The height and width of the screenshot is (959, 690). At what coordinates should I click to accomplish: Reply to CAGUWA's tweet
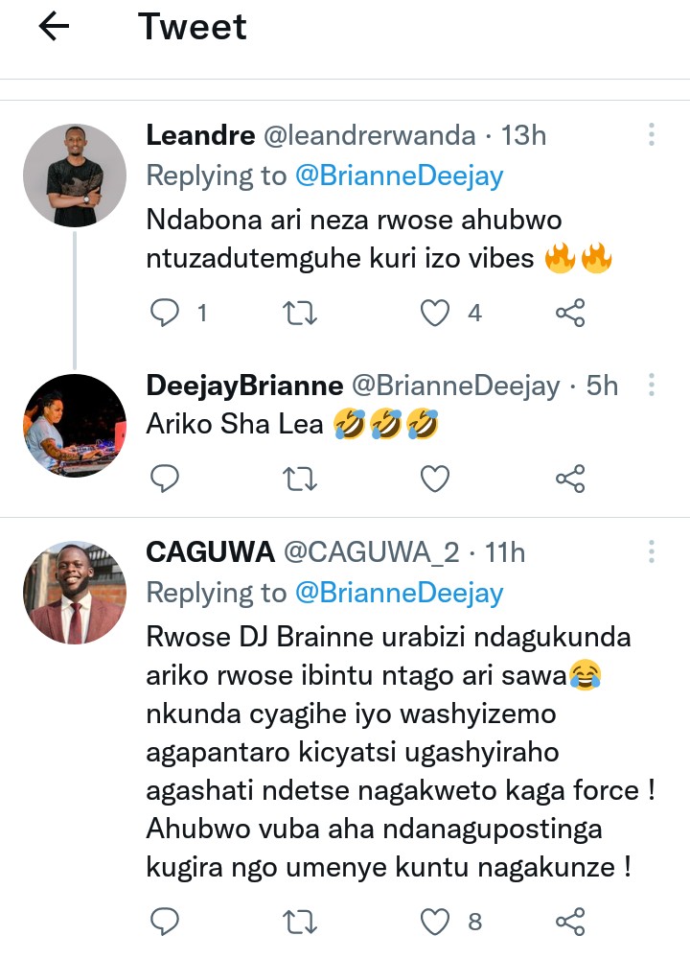pos(167,923)
